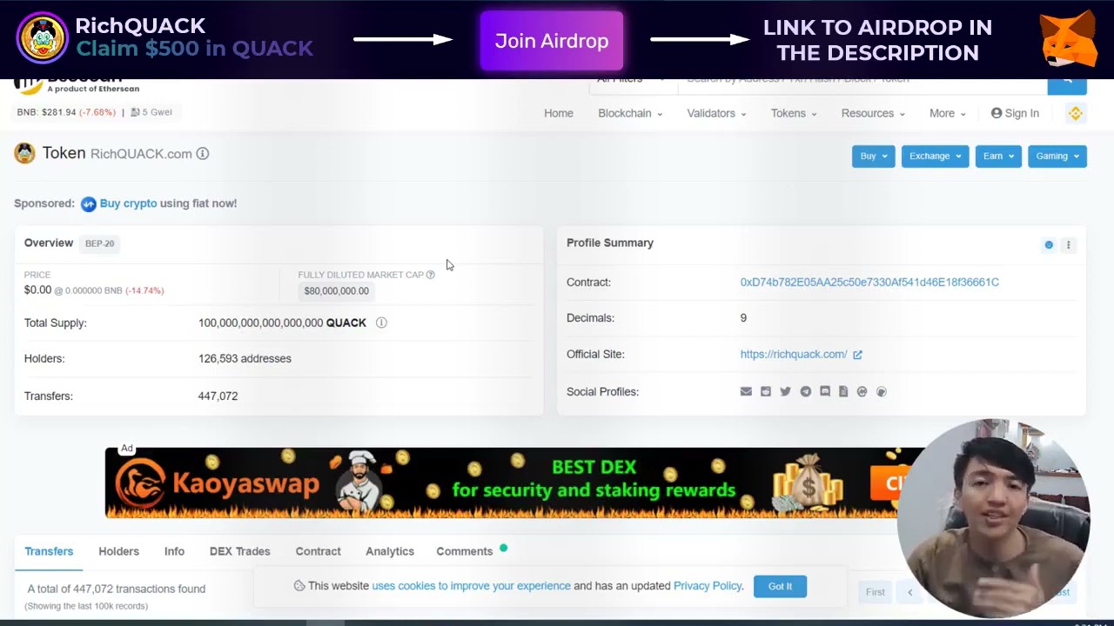The image size is (1114, 626).
Task: Expand the Tokens menu
Action: pyautogui.click(x=794, y=113)
